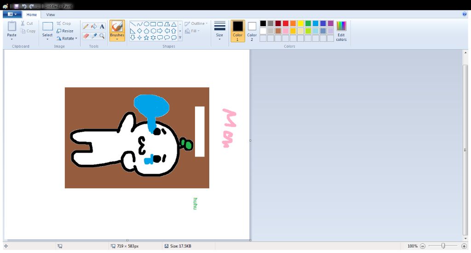Click the canvas bottom-right corner resize handle
Image resolution: width=471 pixels, height=253 pixels.
click(250, 240)
